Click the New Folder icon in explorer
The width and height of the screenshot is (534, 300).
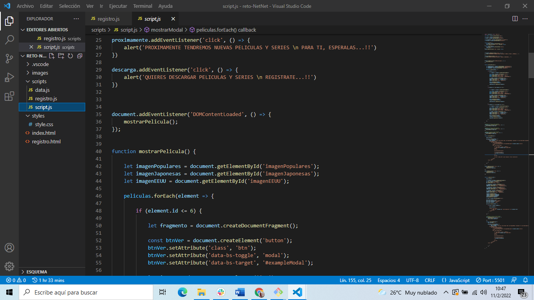[x=61, y=56]
